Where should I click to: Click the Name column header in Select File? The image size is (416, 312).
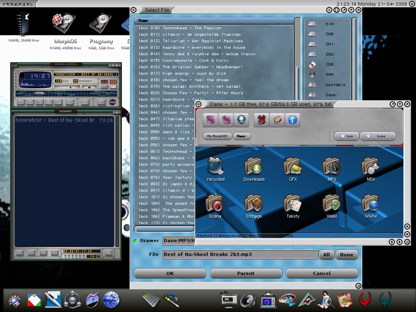click(x=214, y=20)
